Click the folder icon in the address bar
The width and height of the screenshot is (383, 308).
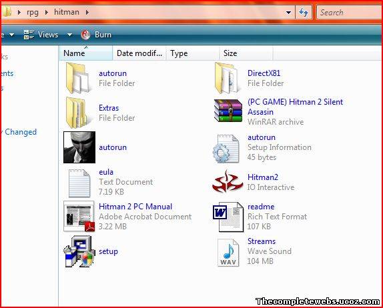click(x=7, y=12)
